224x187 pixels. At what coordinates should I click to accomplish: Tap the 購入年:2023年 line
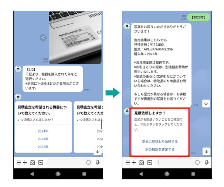click(146, 54)
